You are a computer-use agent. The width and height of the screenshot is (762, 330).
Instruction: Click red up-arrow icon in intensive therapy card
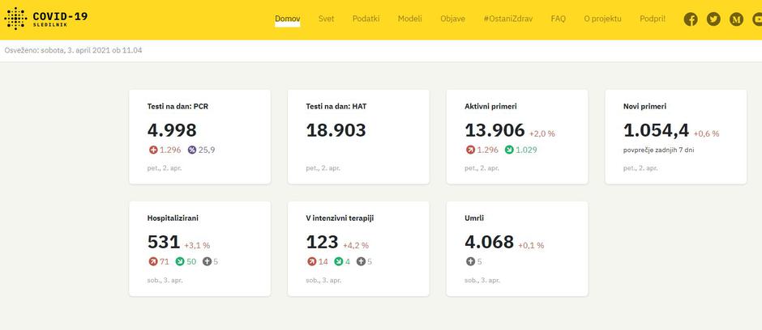pyautogui.click(x=311, y=261)
